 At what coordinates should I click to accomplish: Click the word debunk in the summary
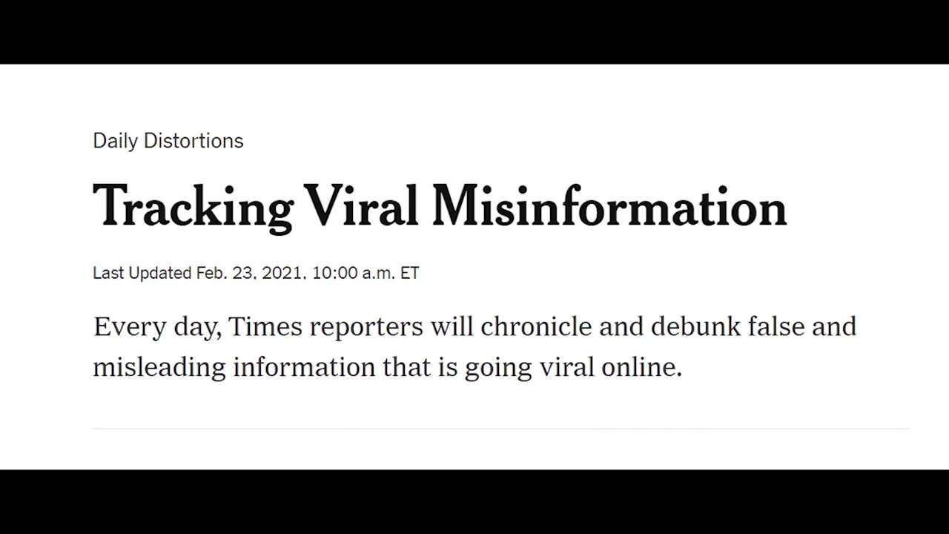click(x=696, y=326)
